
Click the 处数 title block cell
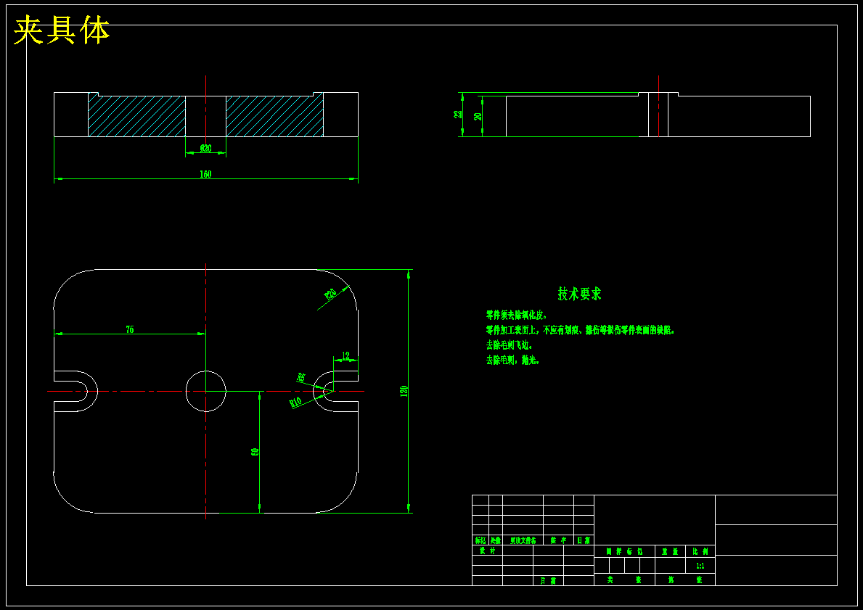click(495, 540)
